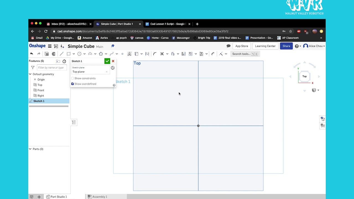This screenshot has width=354, height=199.
Task: Select the Spline sketch tool
Action: [112, 54]
